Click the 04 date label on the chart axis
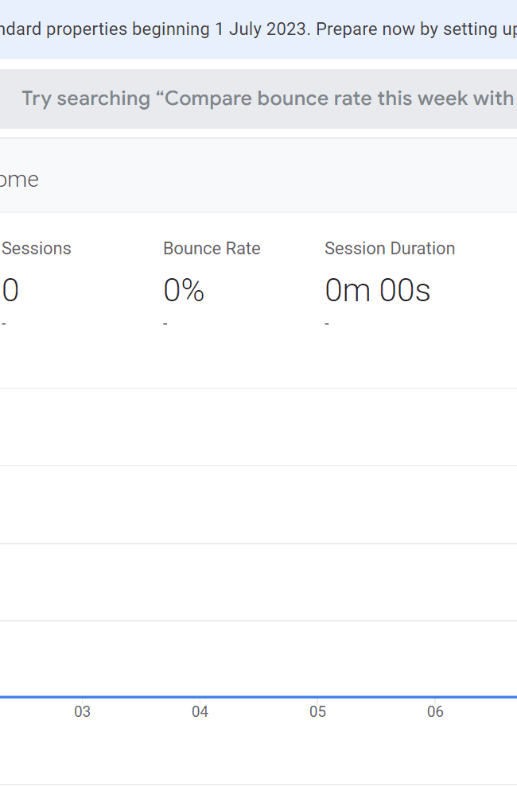This screenshot has height=786, width=517. (200, 712)
